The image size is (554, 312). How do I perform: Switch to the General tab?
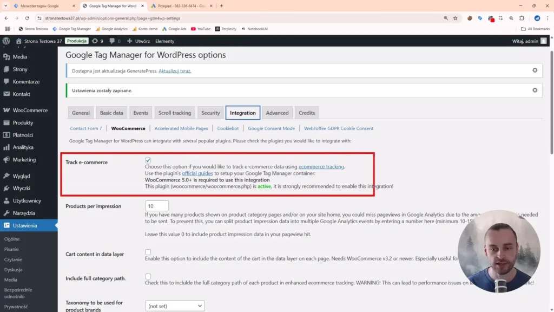(x=81, y=113)
